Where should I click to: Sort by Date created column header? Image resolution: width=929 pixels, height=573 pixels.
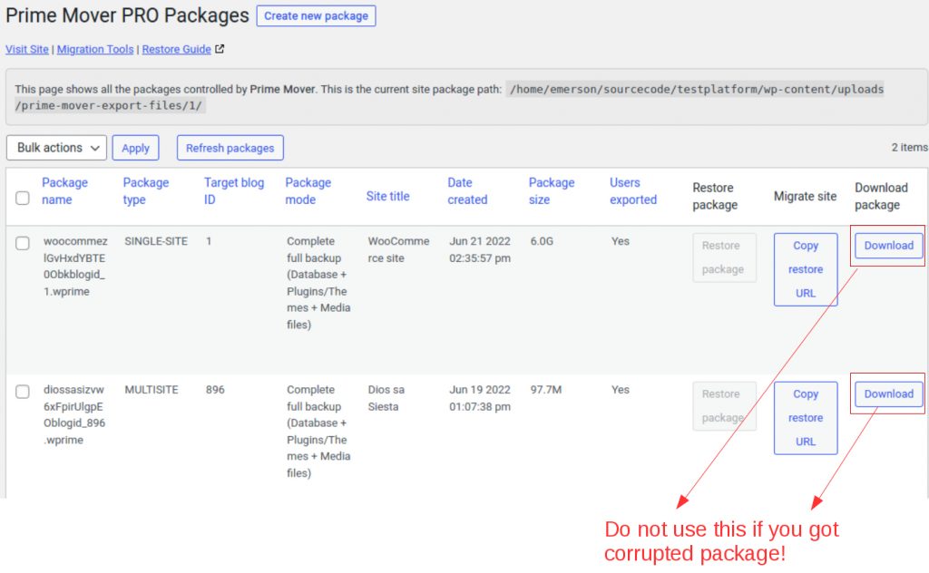467,190
